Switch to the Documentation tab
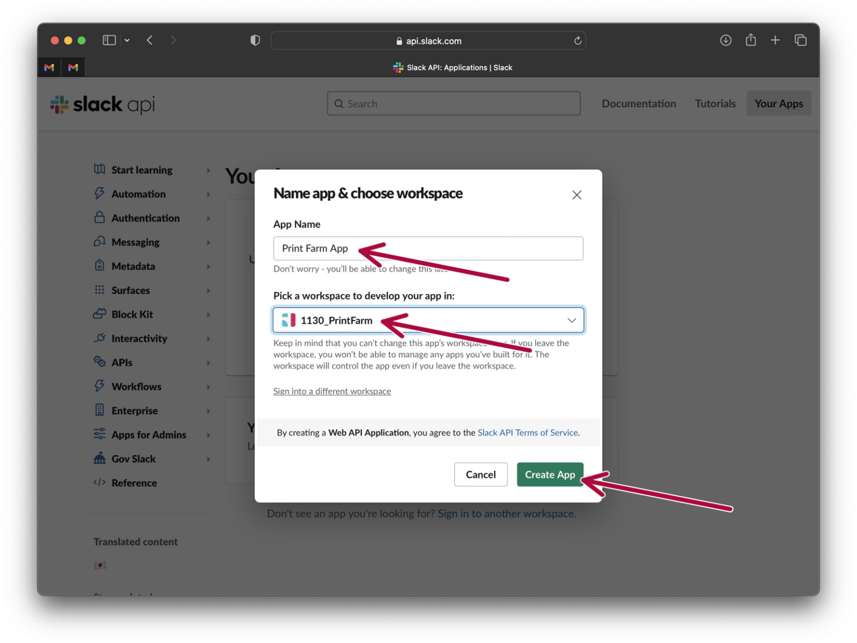Viewport: 857px width, 643px height. (x=639, y=103)
